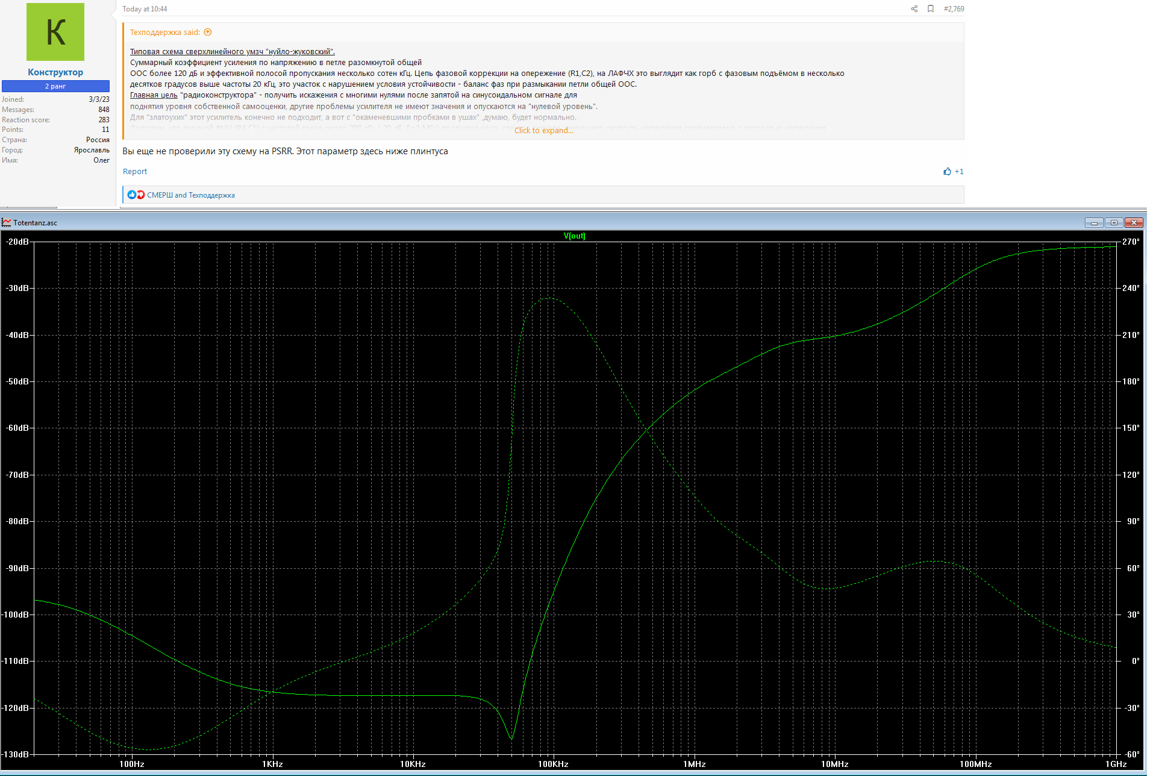Click the 1KHz frequency axis label
The width and height of the screenshot is (1156, 776).
click(x=272, y=765)
